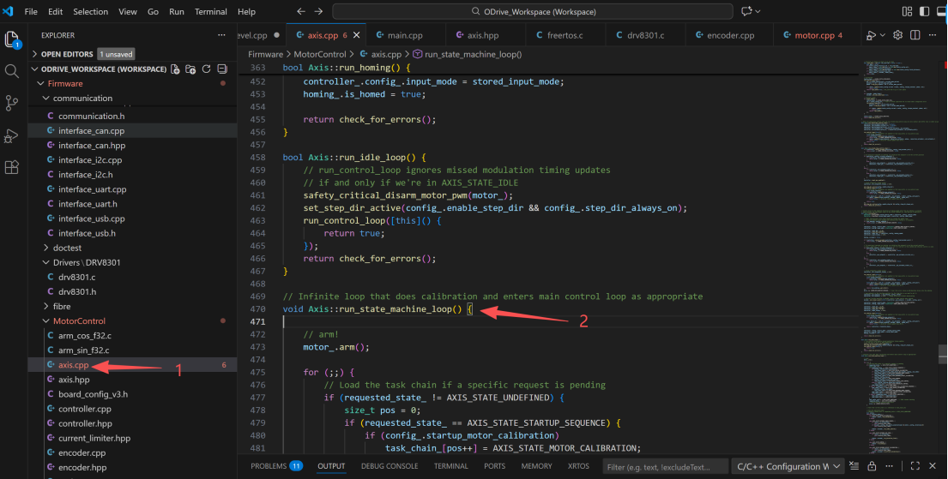Go back with the navigation arrow
This screenshot has width=948, height=479.
point(301,11)
